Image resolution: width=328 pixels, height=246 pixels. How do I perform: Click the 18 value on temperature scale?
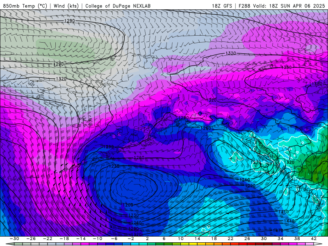(214, 239)
